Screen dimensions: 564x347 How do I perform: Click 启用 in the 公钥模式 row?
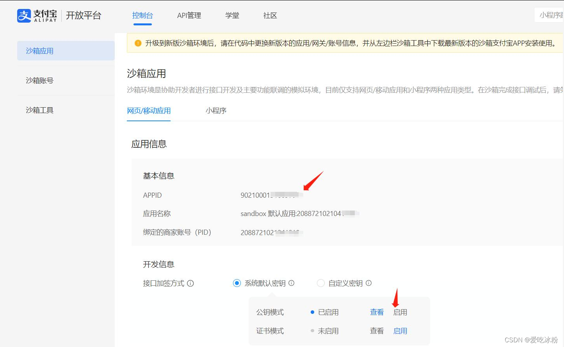pos(400,312)
